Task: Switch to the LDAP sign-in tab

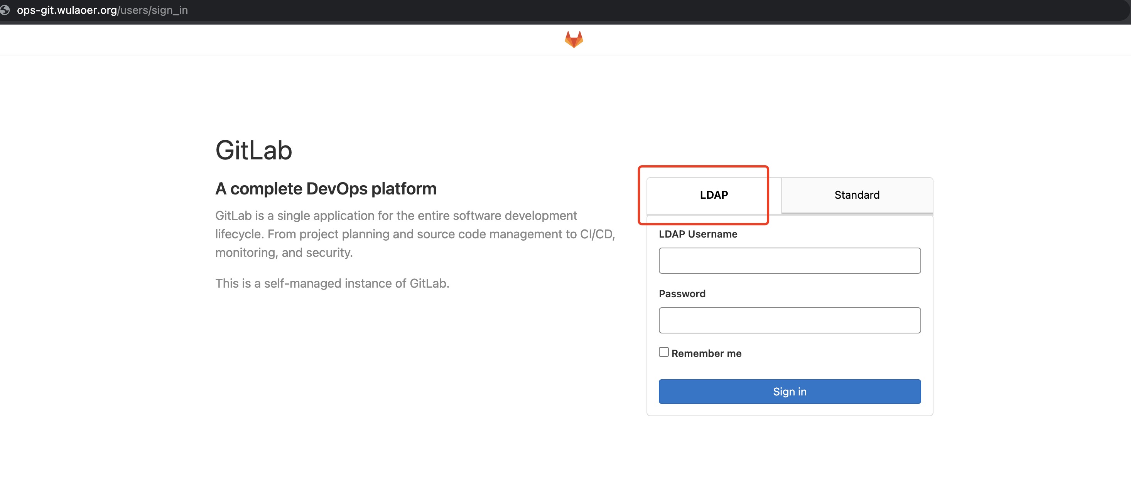Action: (714, 195)
